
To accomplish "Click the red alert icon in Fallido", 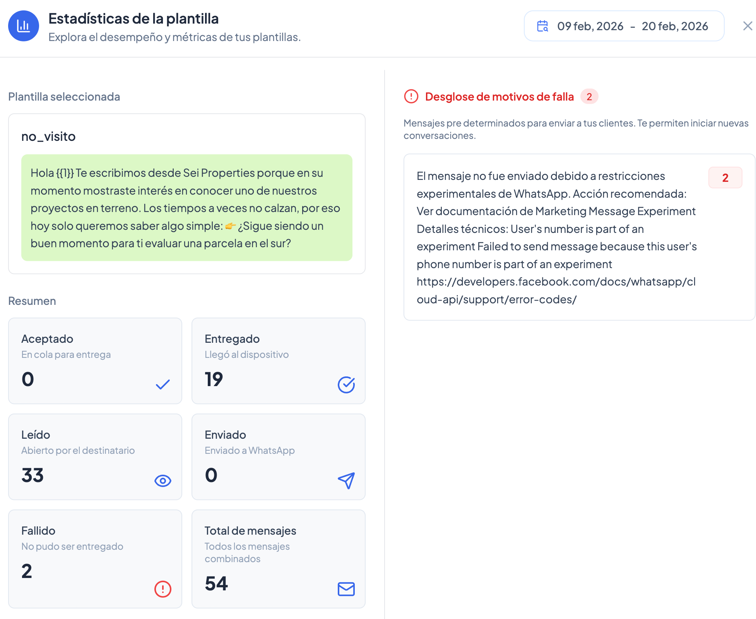I will click(x=163, y=589).
